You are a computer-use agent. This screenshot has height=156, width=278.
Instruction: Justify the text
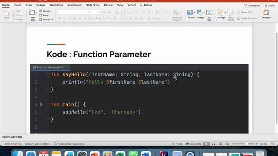click(141, 18)
